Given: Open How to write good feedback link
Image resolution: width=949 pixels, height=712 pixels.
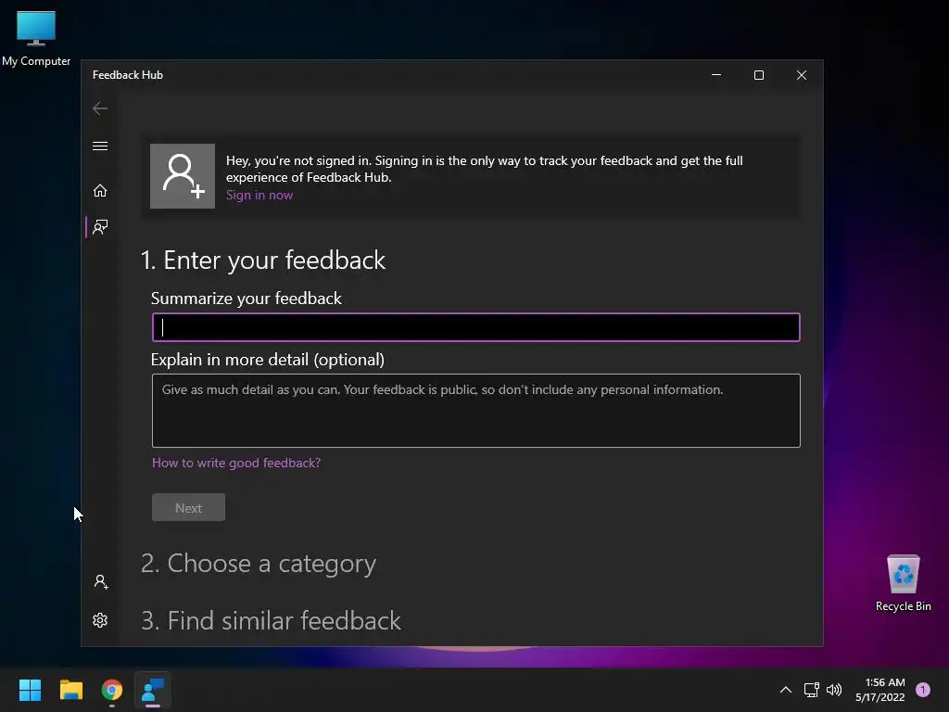Looking at the screenshot, I should 236,463.
